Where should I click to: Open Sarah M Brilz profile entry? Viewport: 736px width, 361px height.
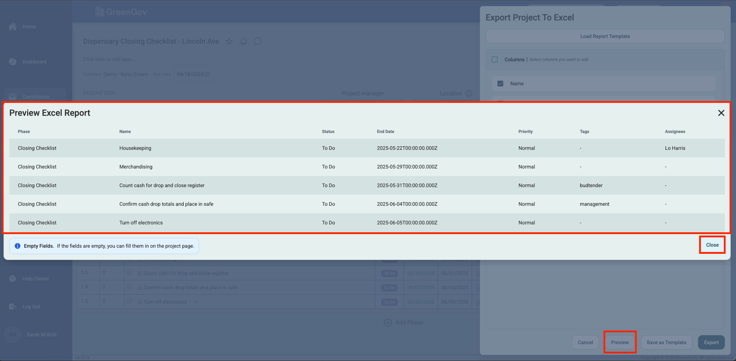42,334
